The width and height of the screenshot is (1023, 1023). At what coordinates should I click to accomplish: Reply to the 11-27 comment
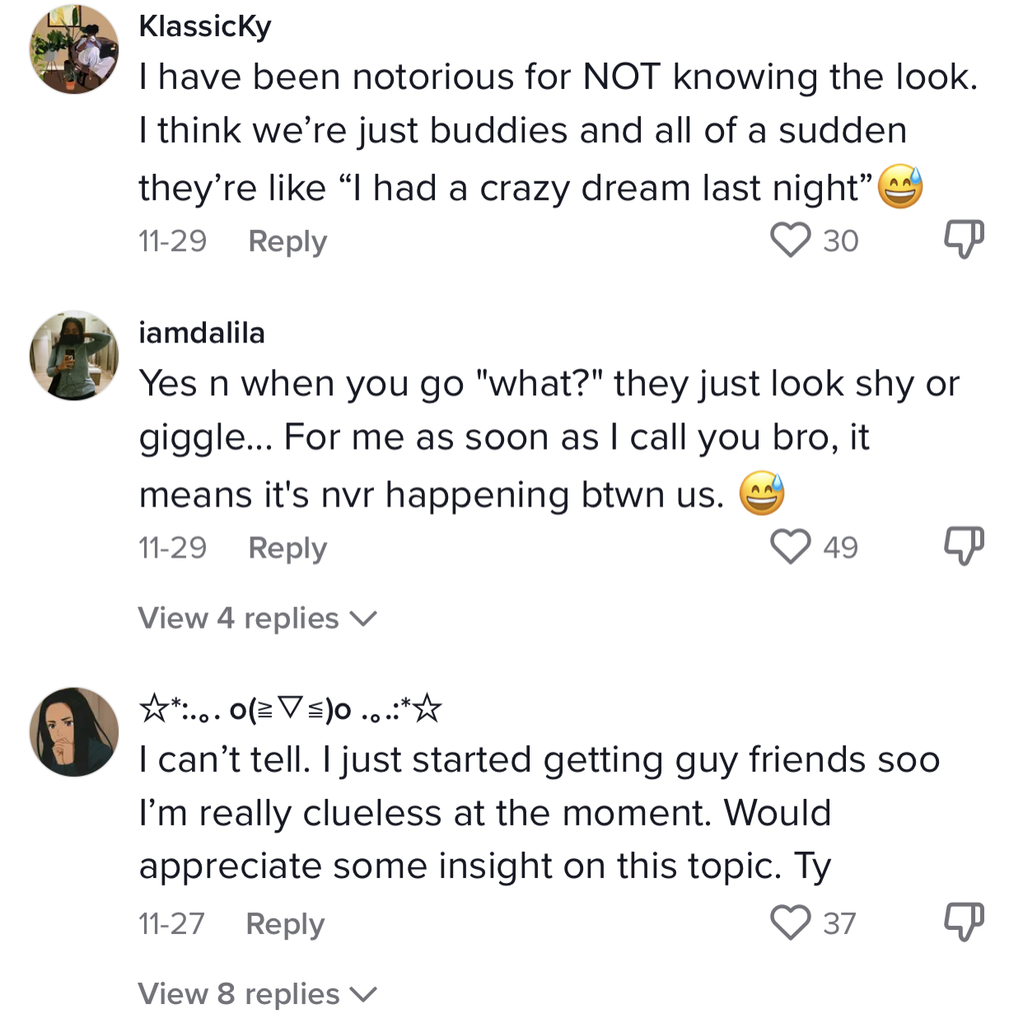(x=285, y=924)
